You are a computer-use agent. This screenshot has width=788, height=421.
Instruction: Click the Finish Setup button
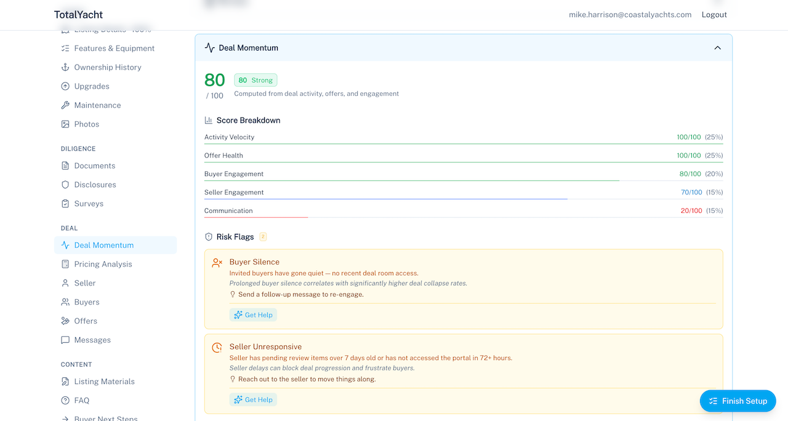738,401
